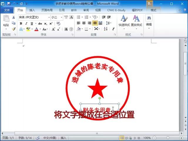The height and width of the screenshot is (141, 188).
Task: Open the Editing find menu
Action: 149,22
